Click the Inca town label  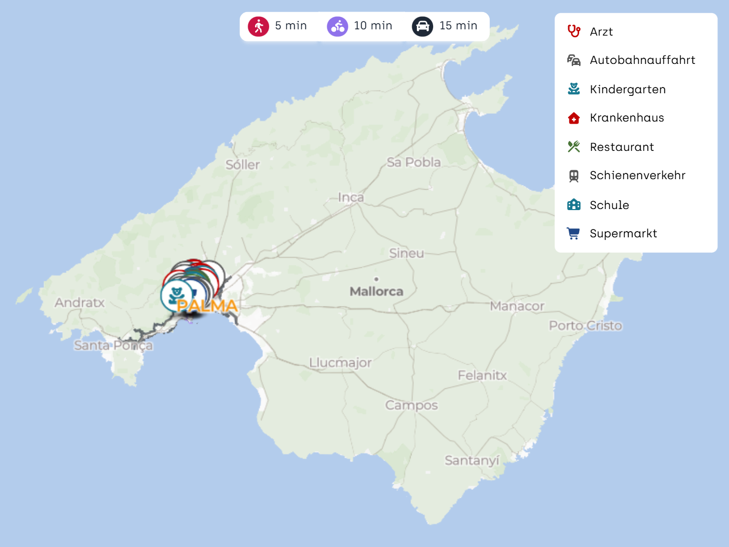350,198
